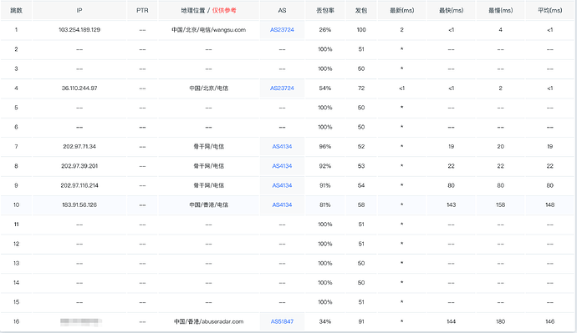The height and width of the screenshot is (333, 577).
Task: Click hop number 13 cell
Action: (x=16, y=263)
